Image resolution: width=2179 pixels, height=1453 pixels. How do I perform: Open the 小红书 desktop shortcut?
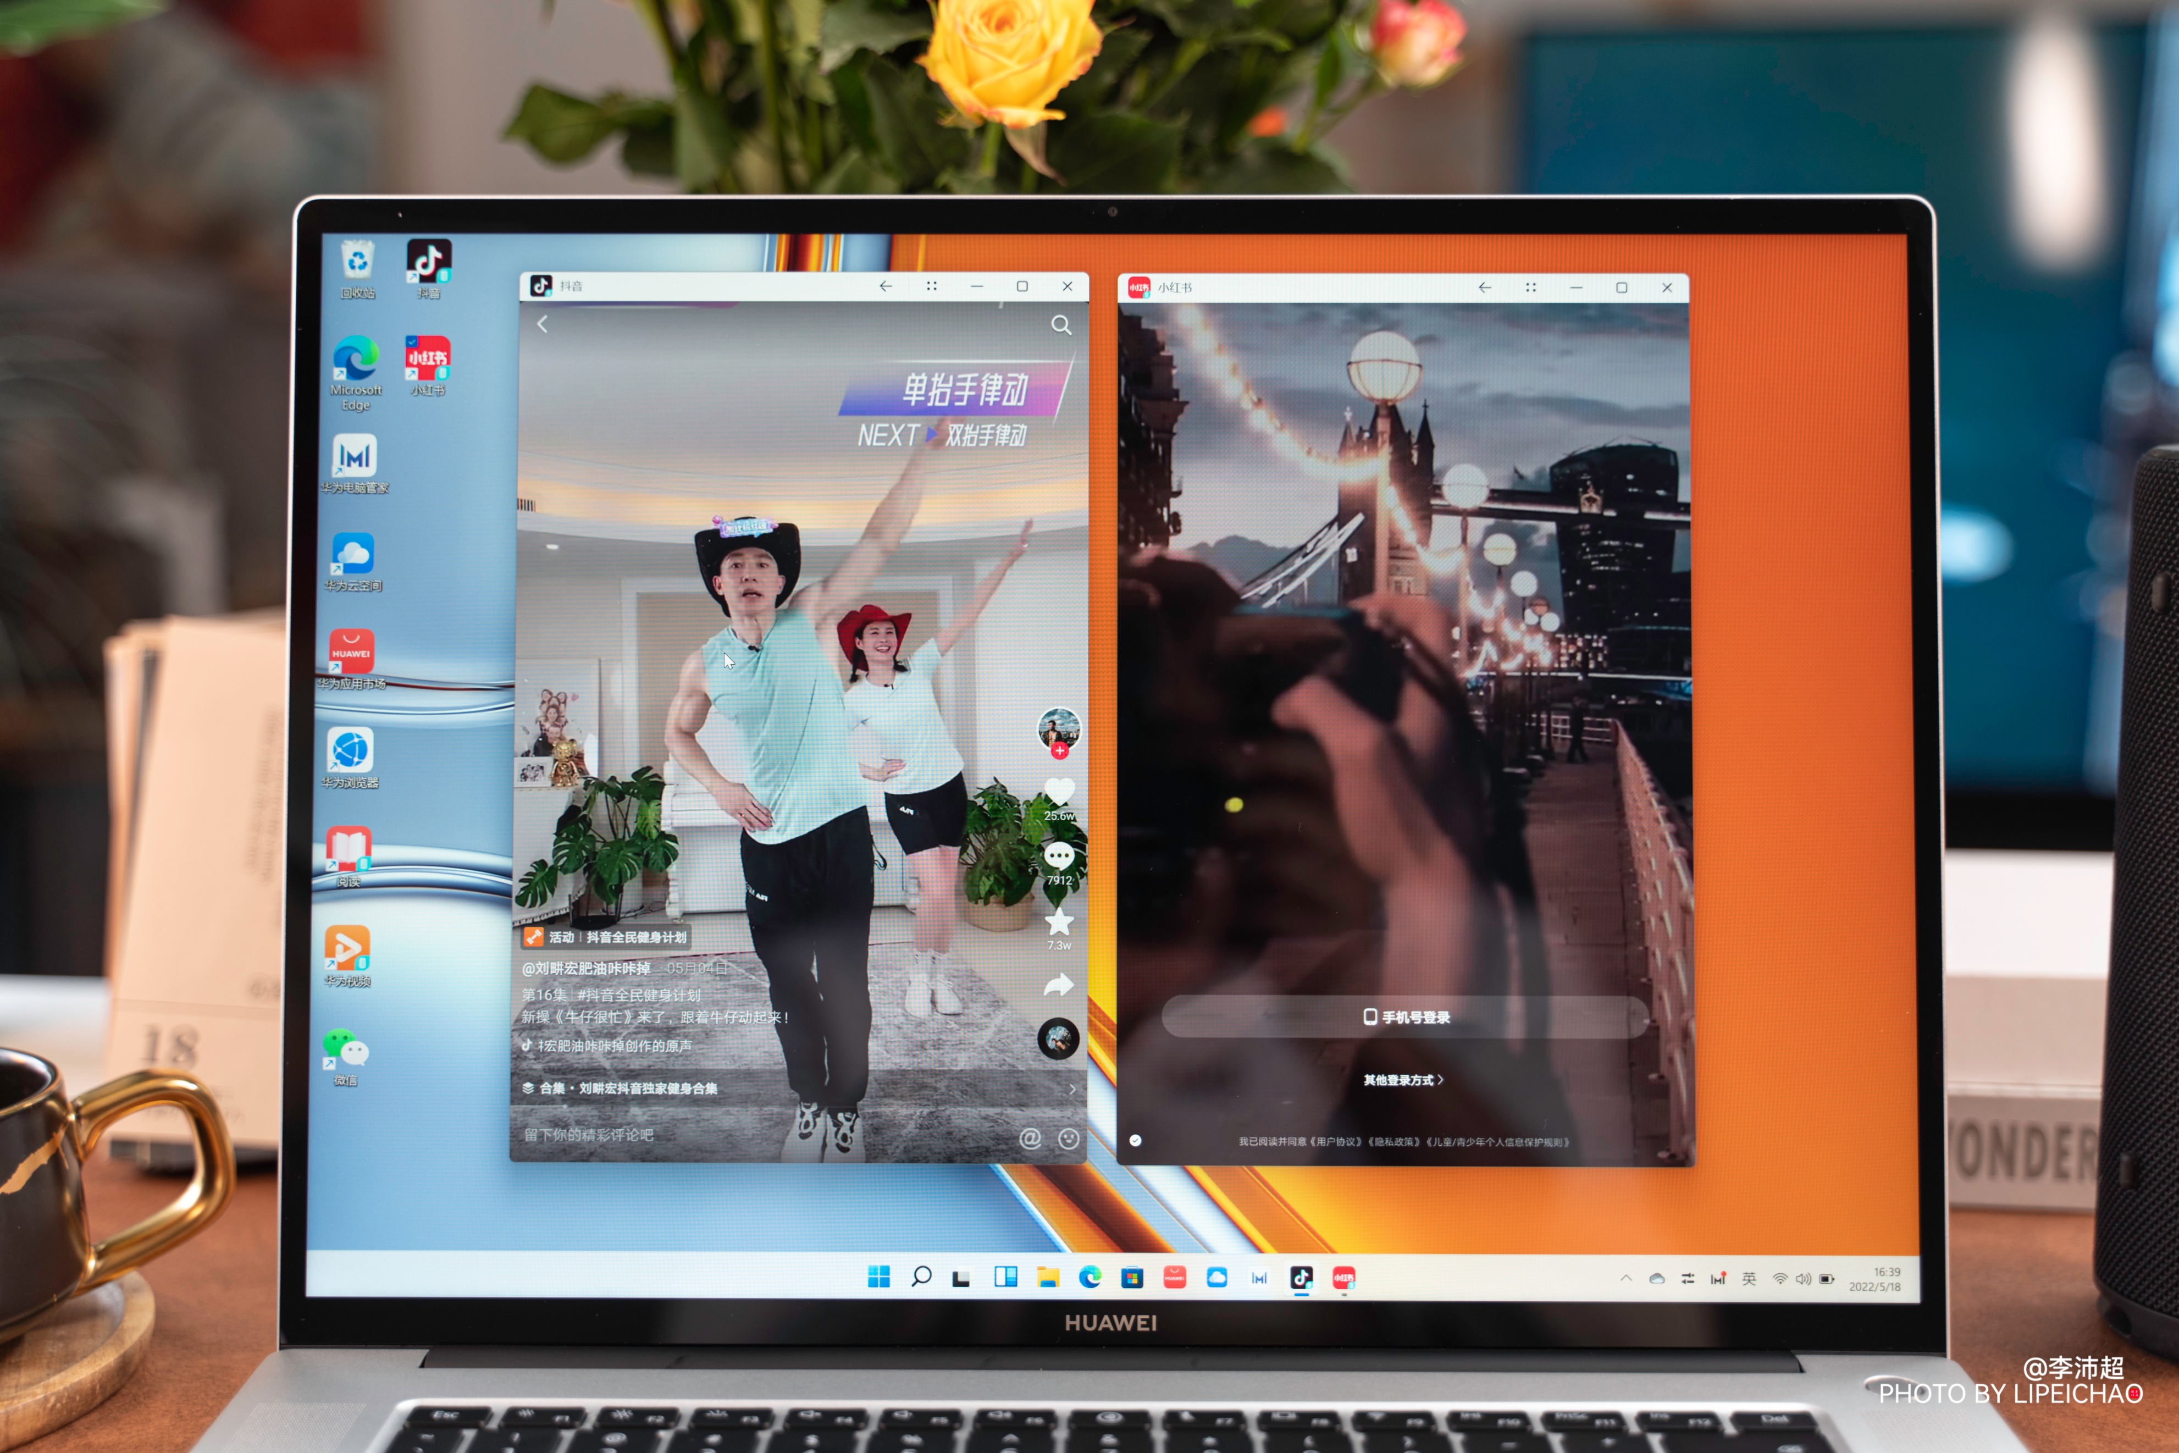[x=427, y=366]
